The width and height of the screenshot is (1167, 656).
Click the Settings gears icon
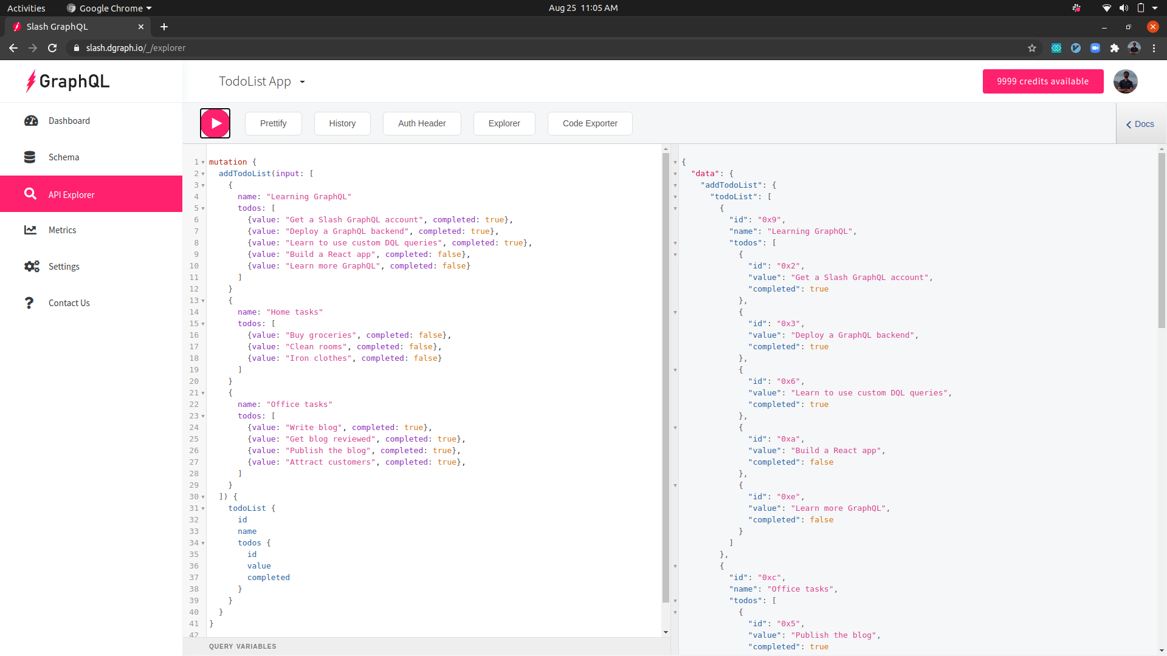(32, 267)
